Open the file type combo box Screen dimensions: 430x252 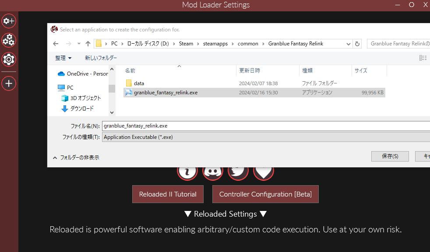(266, 137)
